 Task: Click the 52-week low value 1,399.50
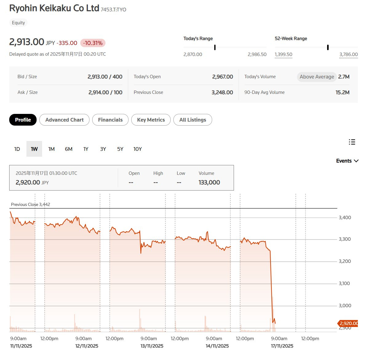[283, 54]
